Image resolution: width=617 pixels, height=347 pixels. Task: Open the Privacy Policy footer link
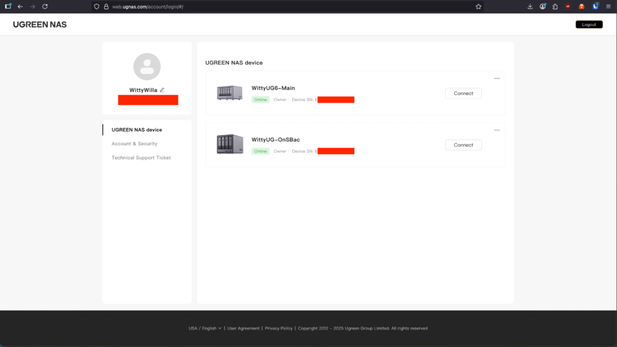click(x=278, y=328)
